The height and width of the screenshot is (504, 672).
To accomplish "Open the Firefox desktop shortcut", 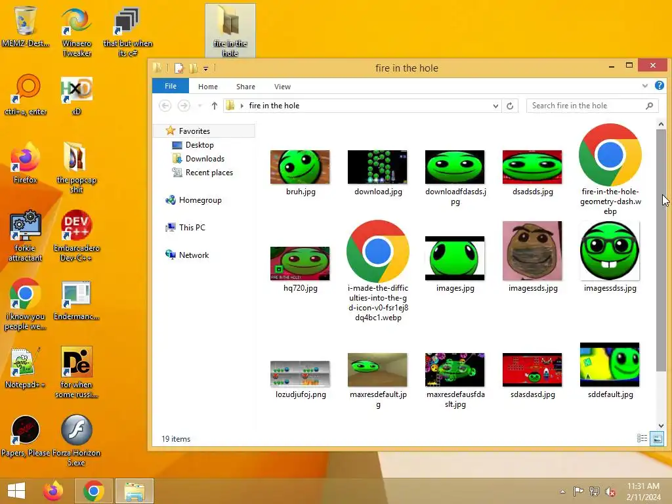I will (x=26, y=163).
